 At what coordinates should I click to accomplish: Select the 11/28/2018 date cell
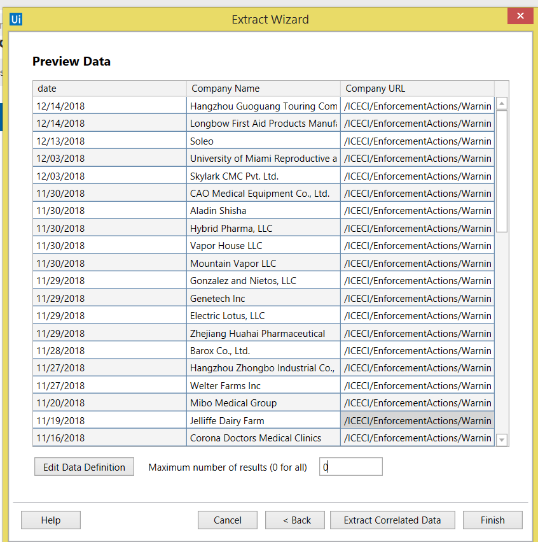pyautogui.click(x=110, y=350)
